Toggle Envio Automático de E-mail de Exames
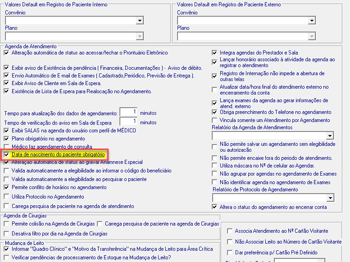350x262 pixels. tap(6, 76)
